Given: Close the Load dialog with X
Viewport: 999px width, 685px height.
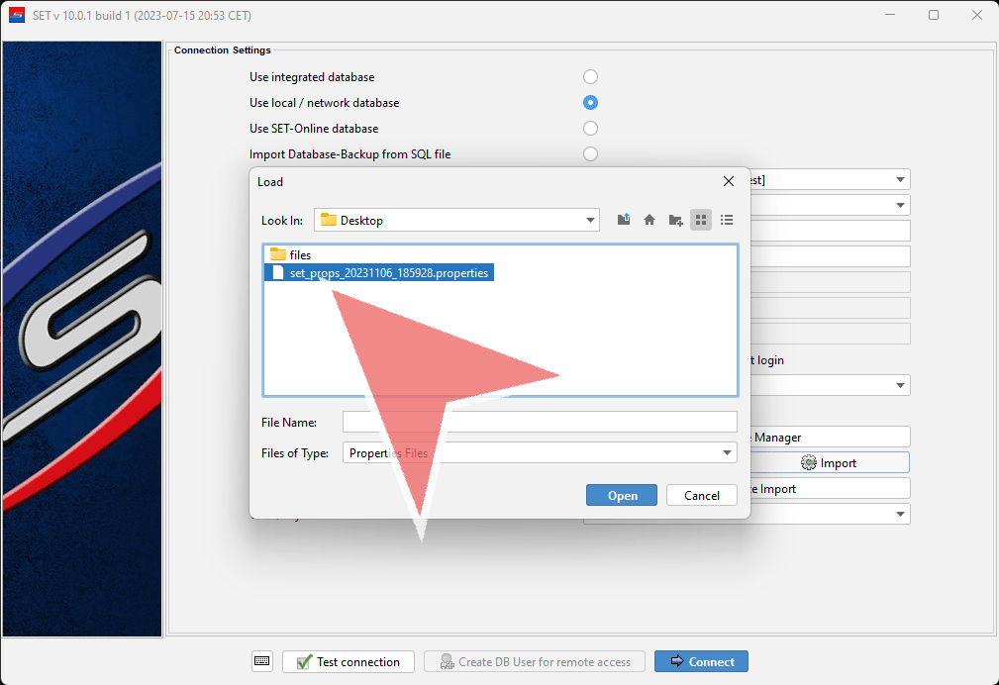Looking at the screenshot, I should 729,181.
